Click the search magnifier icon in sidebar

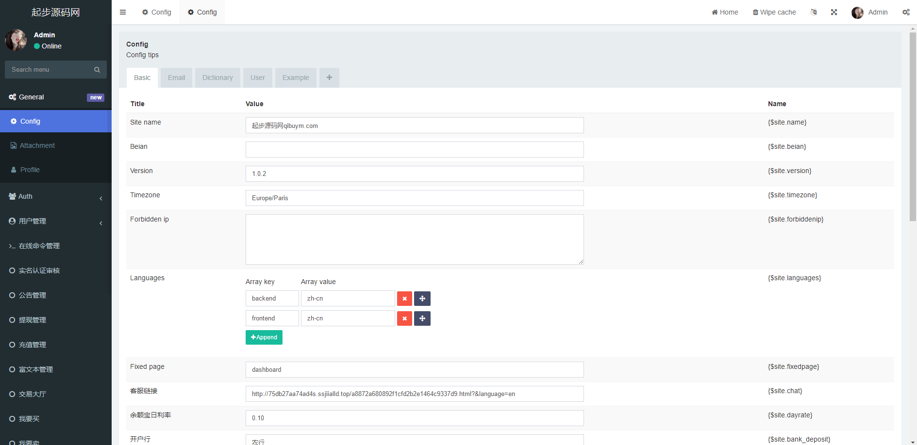coord(97,70)
